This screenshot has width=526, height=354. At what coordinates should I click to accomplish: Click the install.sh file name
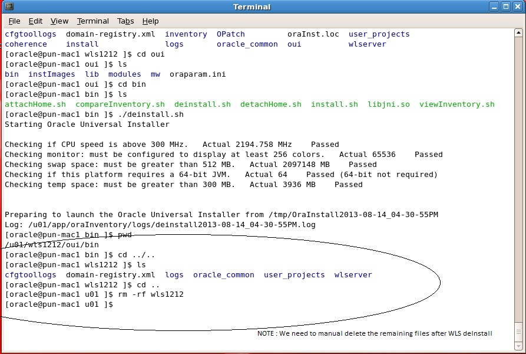335,104
